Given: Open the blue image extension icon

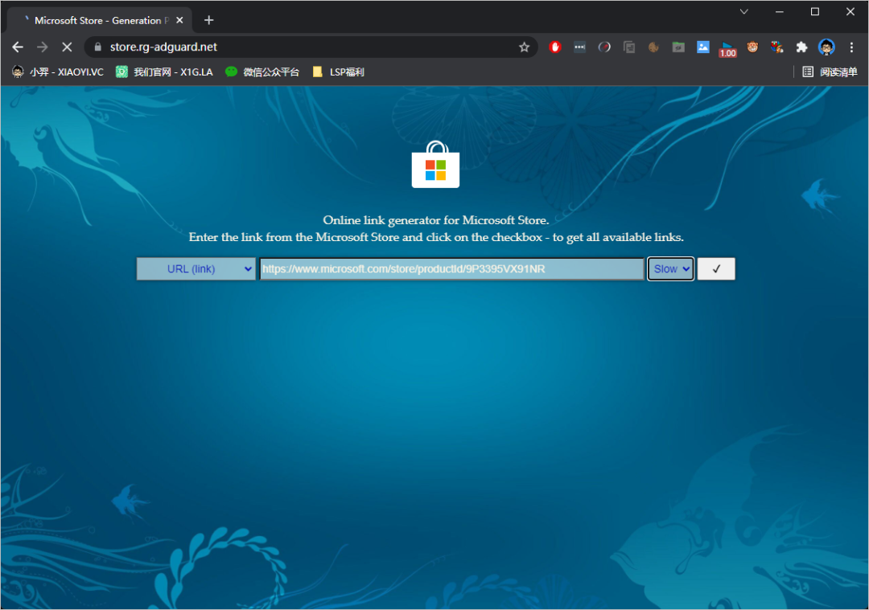Looking at the screenshot, I should tap(702, 47).
